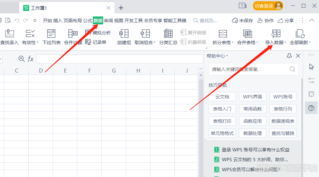Viewport: 319px width, 177px height.
Task: Expand the quick access toolbar dropdown
Action: coord(35,21)
